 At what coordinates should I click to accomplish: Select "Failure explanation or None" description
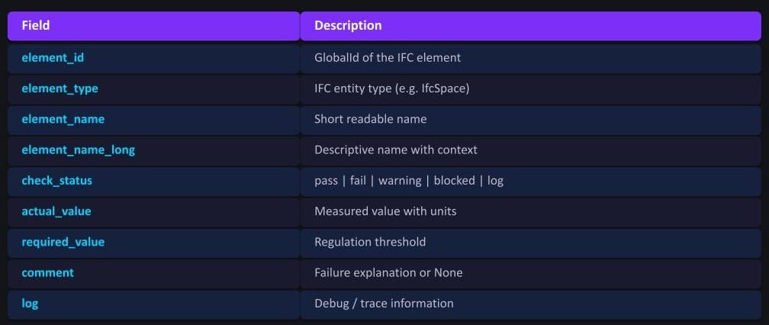[x=388, y=272]
